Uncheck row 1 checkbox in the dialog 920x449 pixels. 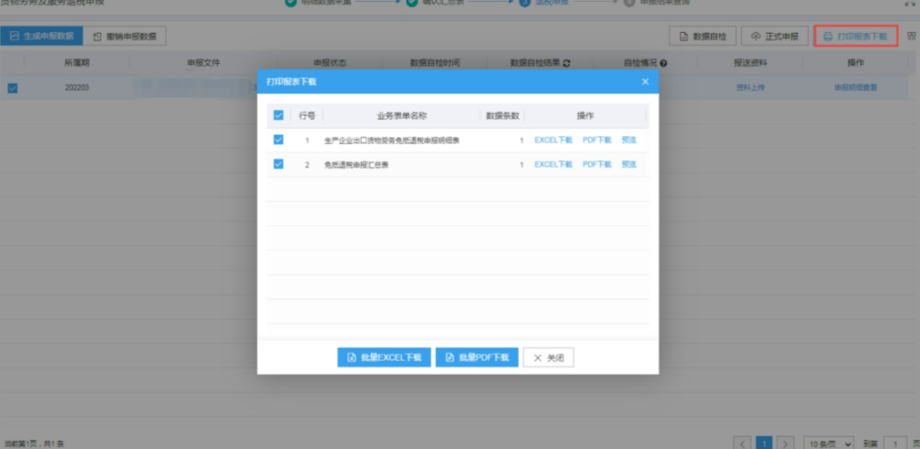pos(278,140)
